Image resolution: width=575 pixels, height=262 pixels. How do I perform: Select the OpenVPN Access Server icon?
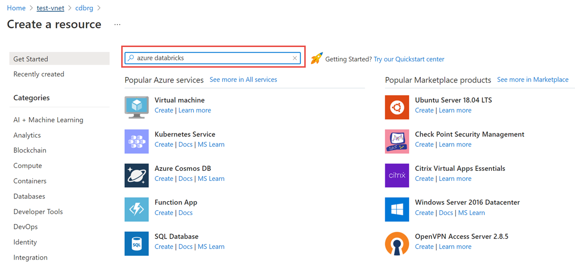coord(397,243)
